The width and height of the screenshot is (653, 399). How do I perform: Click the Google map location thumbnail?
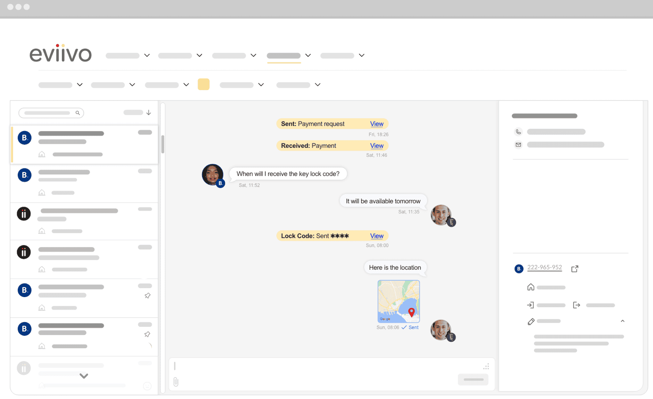click(399, 301)
